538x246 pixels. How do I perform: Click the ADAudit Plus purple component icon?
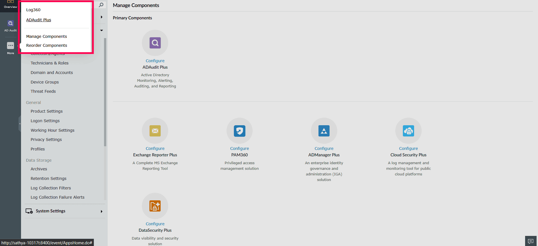pyautogui.click(x=155, y=43)
